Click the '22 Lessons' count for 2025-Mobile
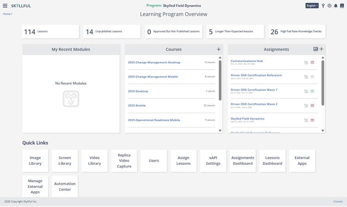 point(209,105)
